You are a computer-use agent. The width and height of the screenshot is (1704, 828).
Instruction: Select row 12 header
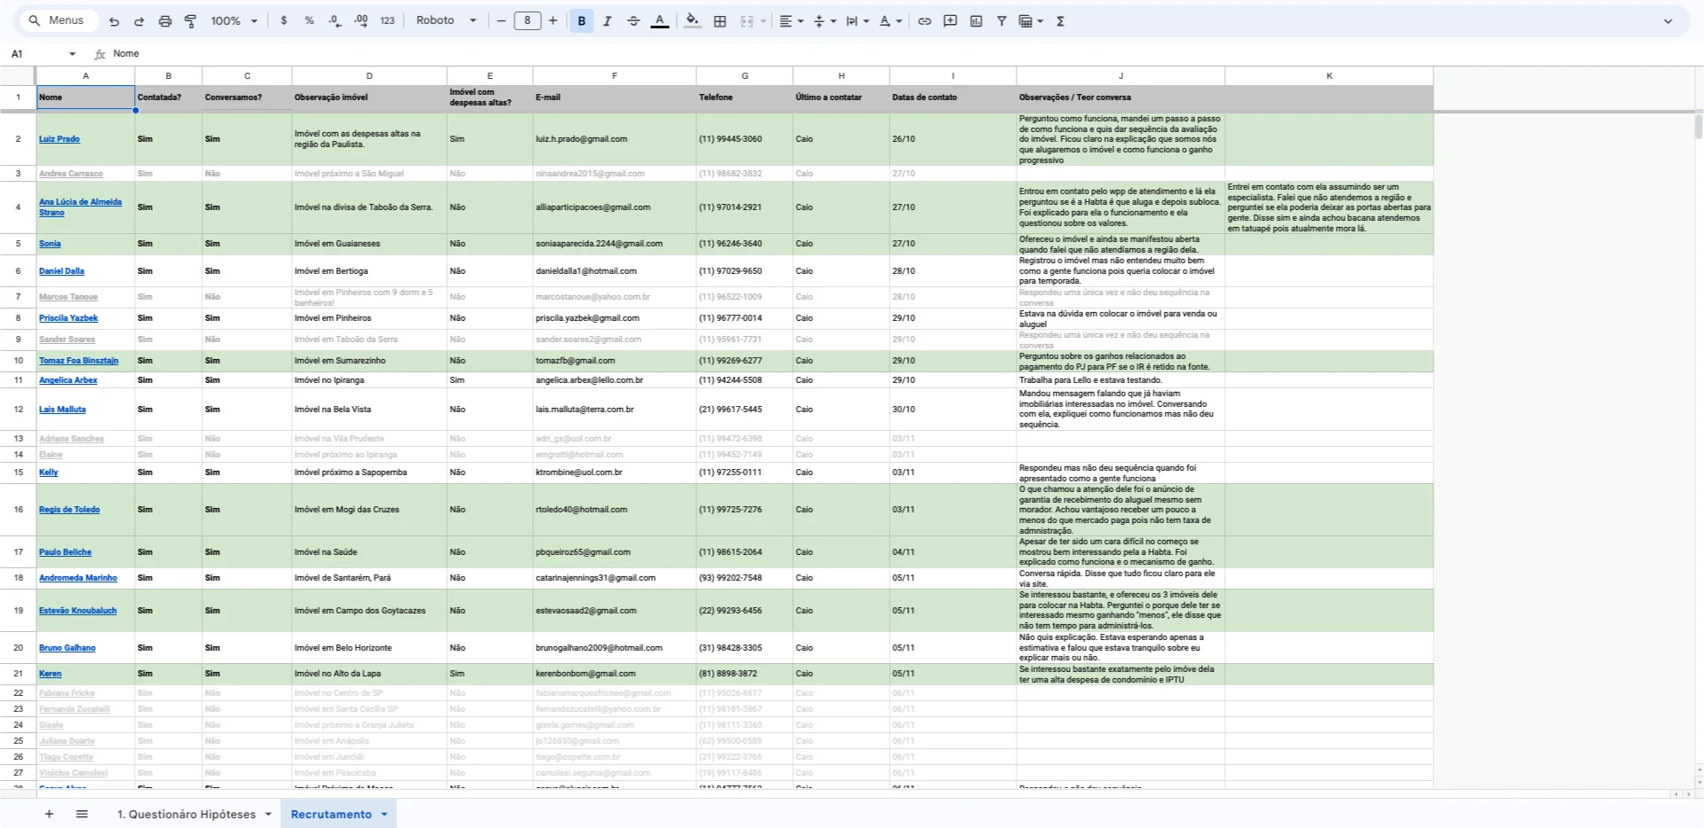pyautogui.click(x=18, y=410)
